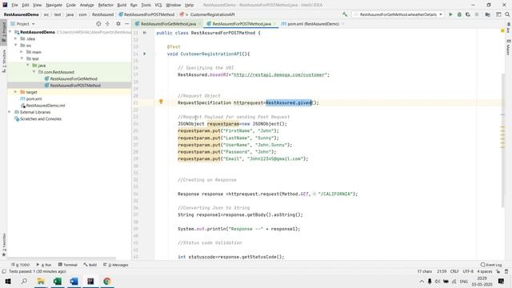The image size is (512, 288).
Task: Hide the Project tool window
Action: 126,24
